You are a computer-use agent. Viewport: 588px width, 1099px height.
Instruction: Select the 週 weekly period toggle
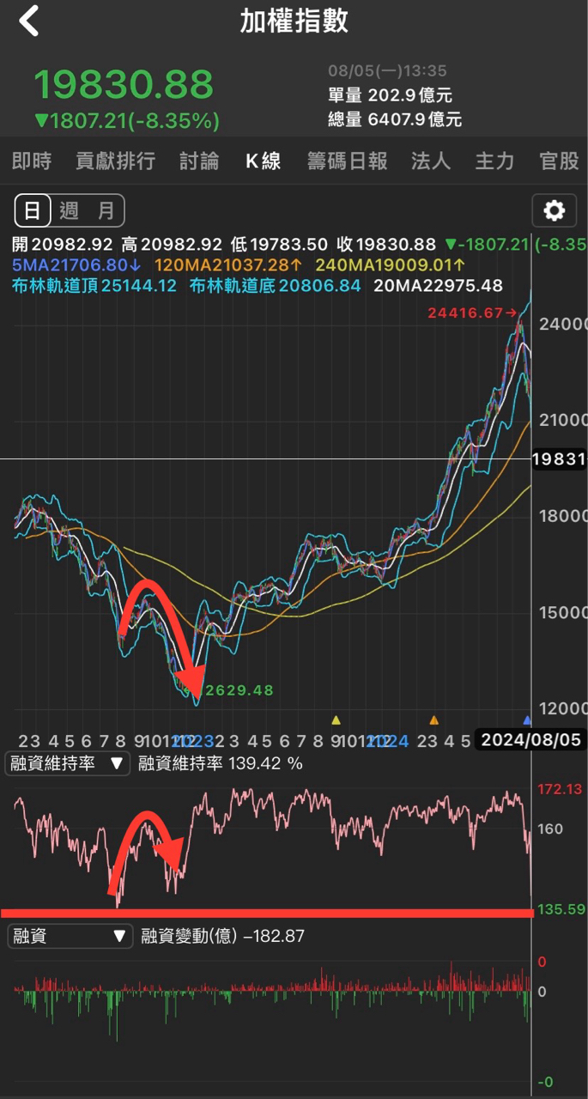[x=69, y=210]
